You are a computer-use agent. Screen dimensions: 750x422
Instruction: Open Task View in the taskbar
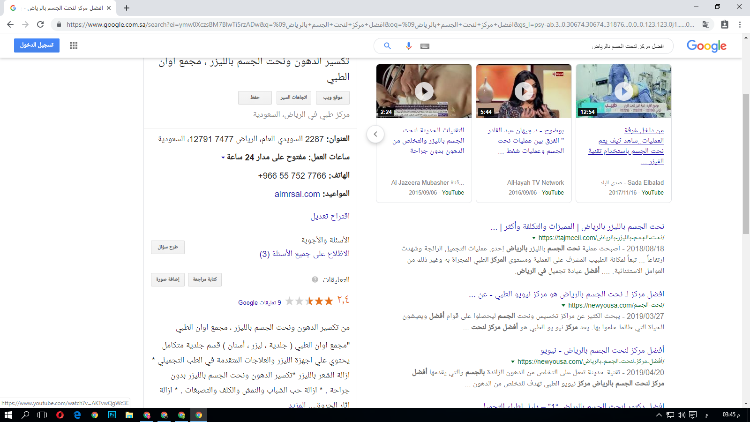42,415
